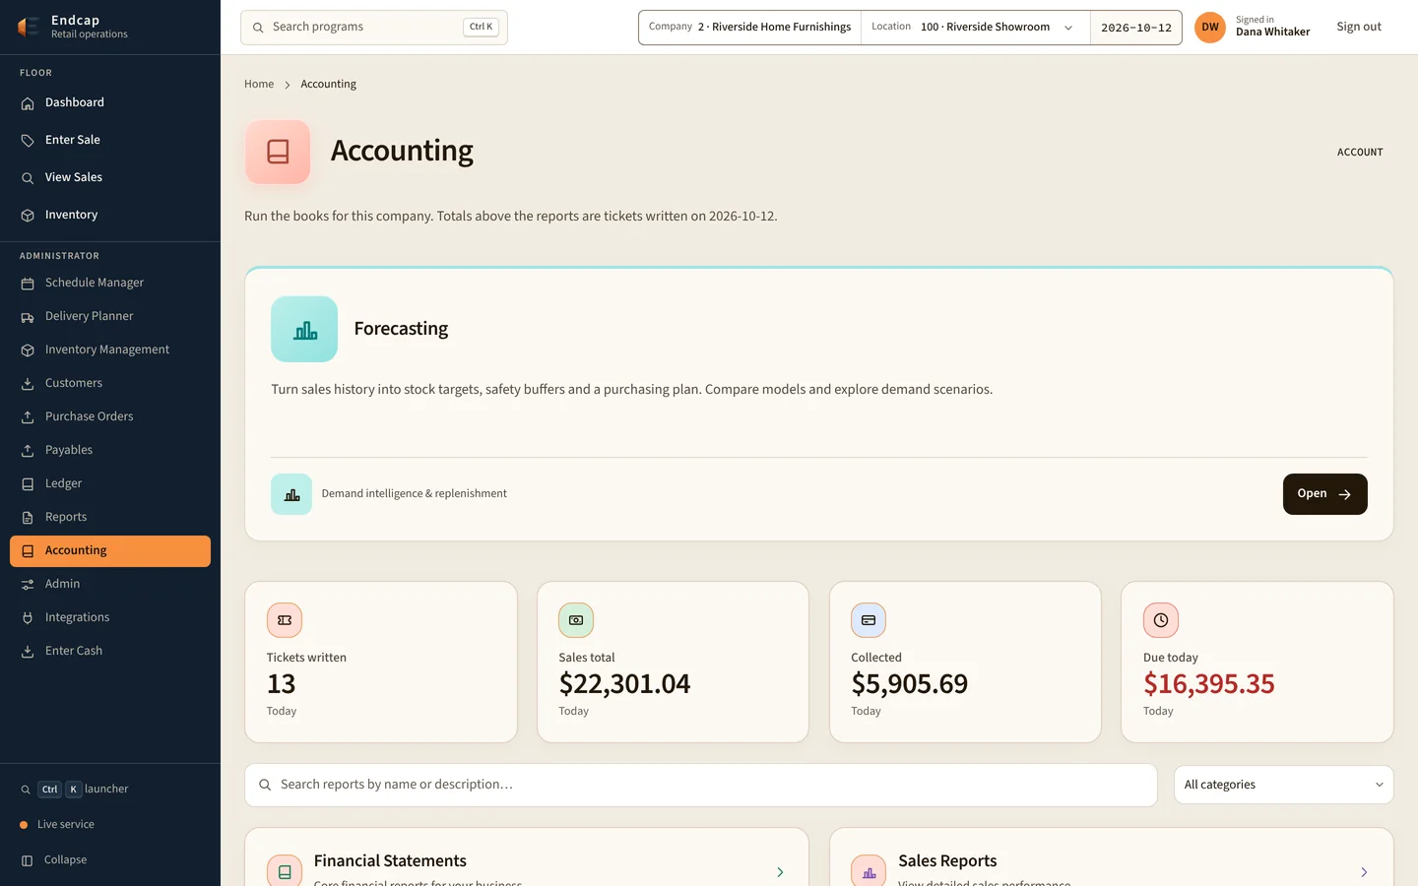Click the ACCOUNT label near the page title

(1360, 153)
